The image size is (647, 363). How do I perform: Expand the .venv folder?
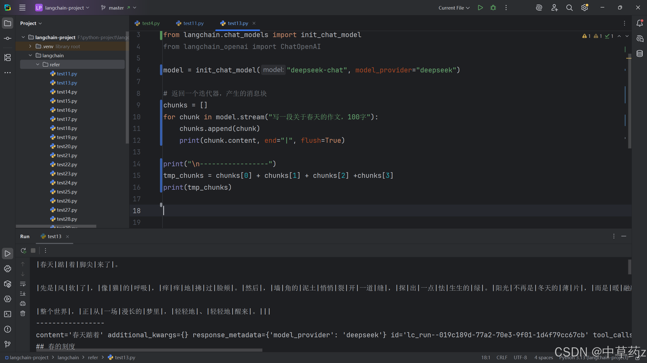point(30,46)
